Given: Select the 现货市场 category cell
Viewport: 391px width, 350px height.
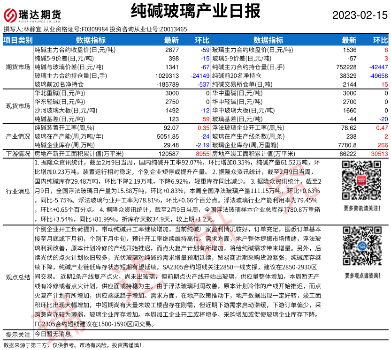Looking at the screenshot, I should coord(18,106).
